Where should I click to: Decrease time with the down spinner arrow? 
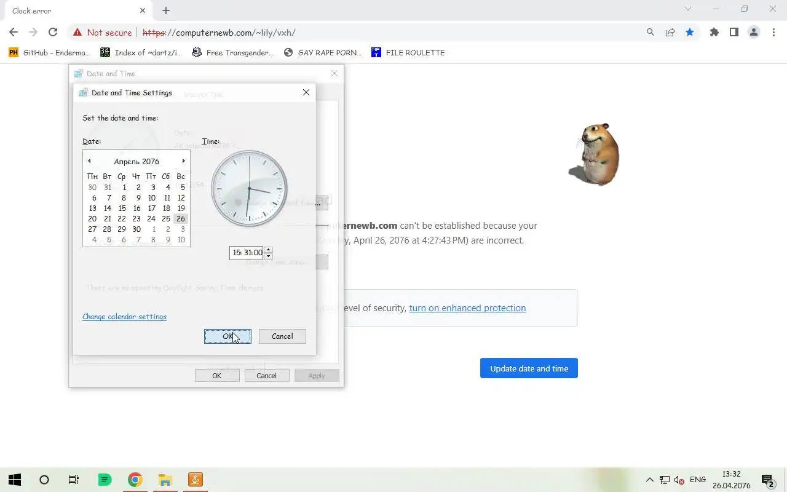tap(268, 256)
